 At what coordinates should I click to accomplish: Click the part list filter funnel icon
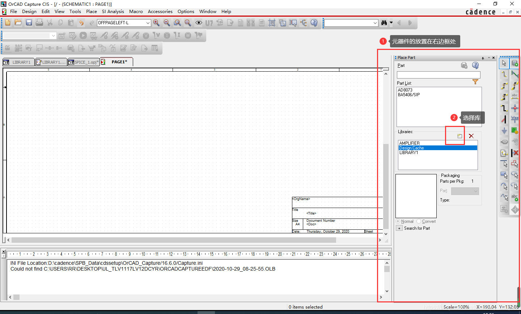[x=475, y=82]
